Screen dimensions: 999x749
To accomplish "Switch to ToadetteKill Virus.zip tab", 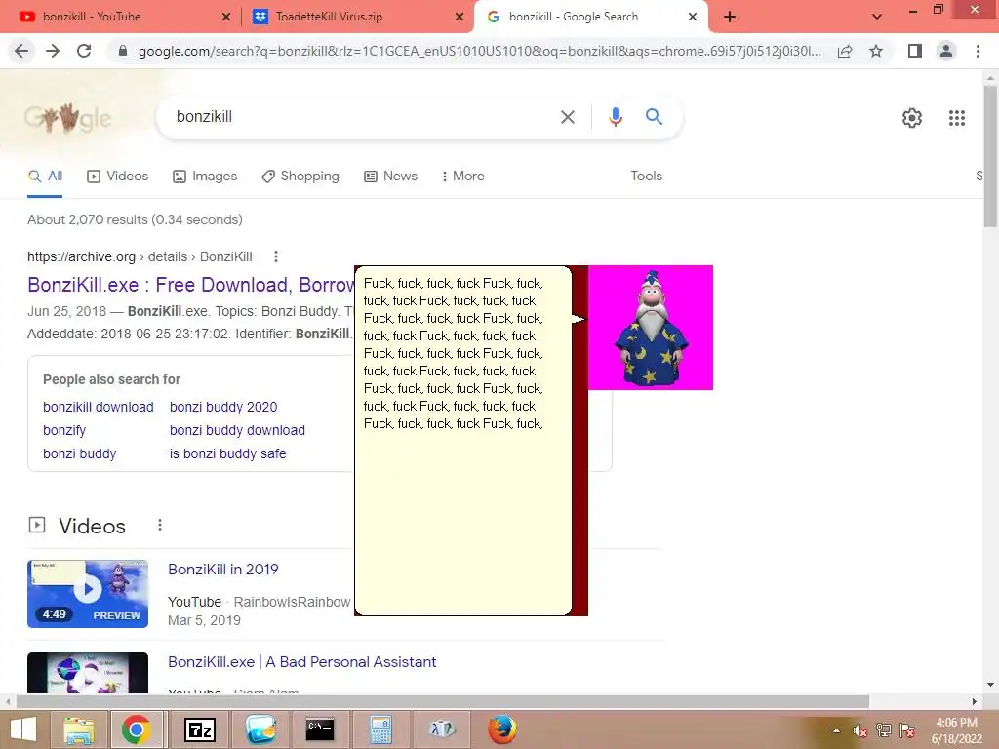I will point(357,17).
